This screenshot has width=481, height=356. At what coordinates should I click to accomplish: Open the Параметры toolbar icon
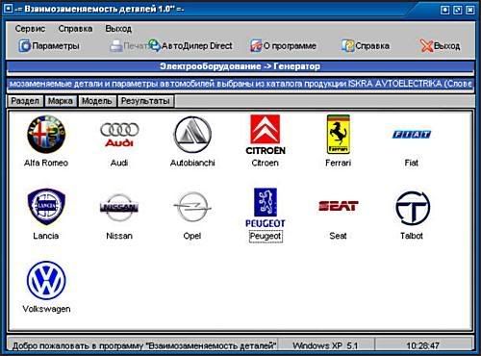pyautogui.click(x=24, y=46)
